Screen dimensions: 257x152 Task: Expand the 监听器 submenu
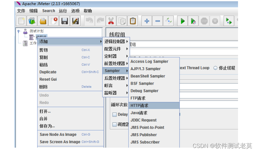(116, 93)
